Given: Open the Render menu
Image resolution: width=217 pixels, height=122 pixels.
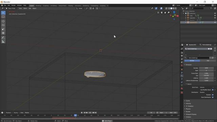Looking at the screenshot, I should tap(14, 5).
